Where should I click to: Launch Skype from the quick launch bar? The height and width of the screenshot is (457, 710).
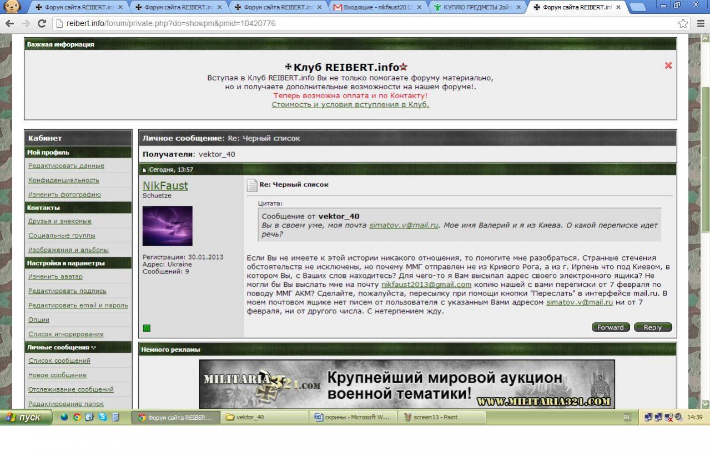(103, 417)
